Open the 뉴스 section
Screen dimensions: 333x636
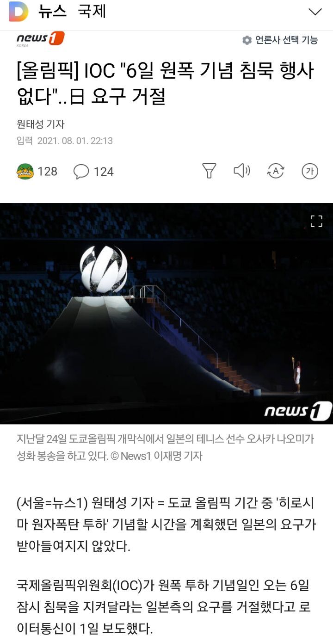[52, 12]
